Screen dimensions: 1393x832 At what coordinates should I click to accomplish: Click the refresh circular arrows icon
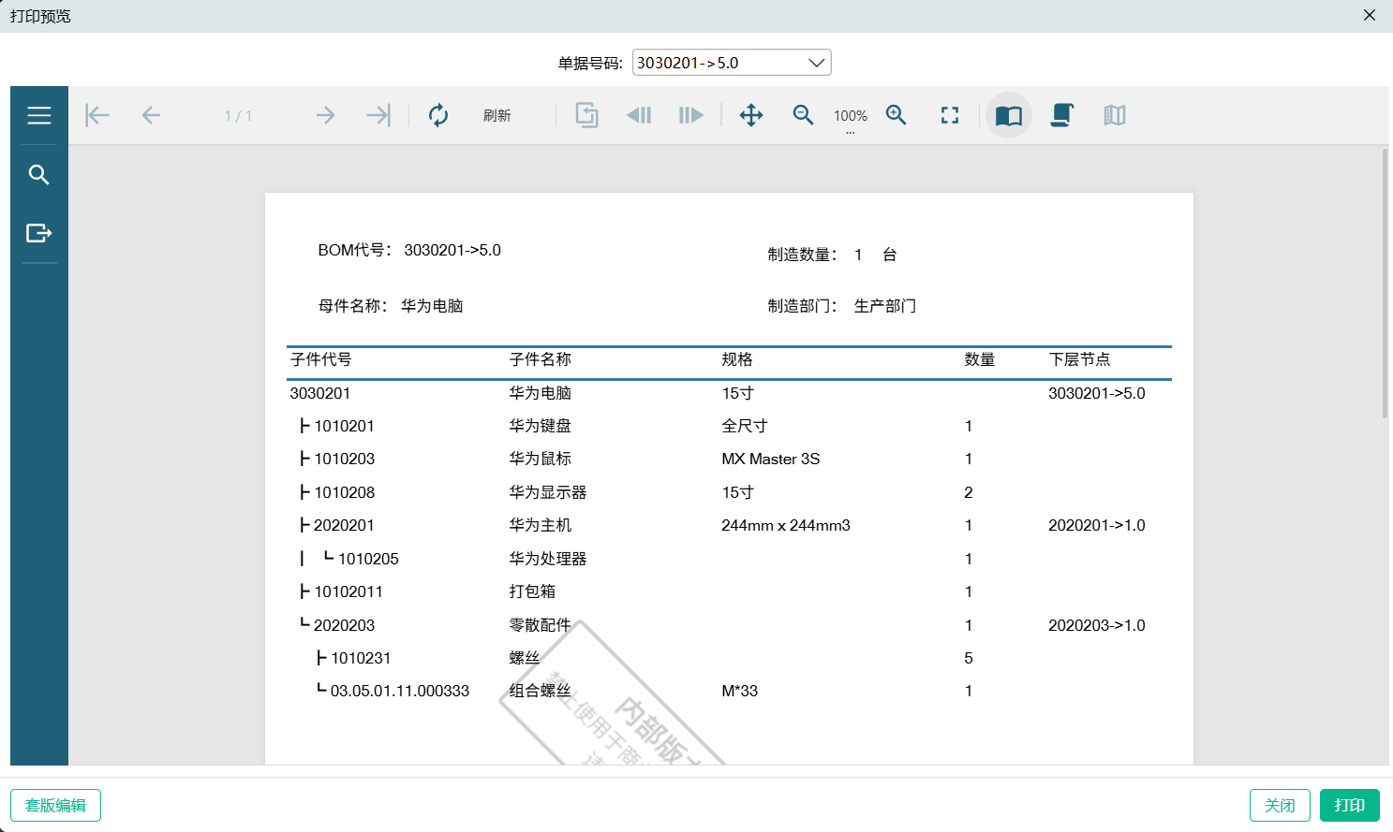[x=438, y=115]
